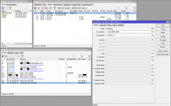Switch to Used Addresses tab in IP Pool
The image size is (171, 106).
pyautogui.click(x=11, y=5)
